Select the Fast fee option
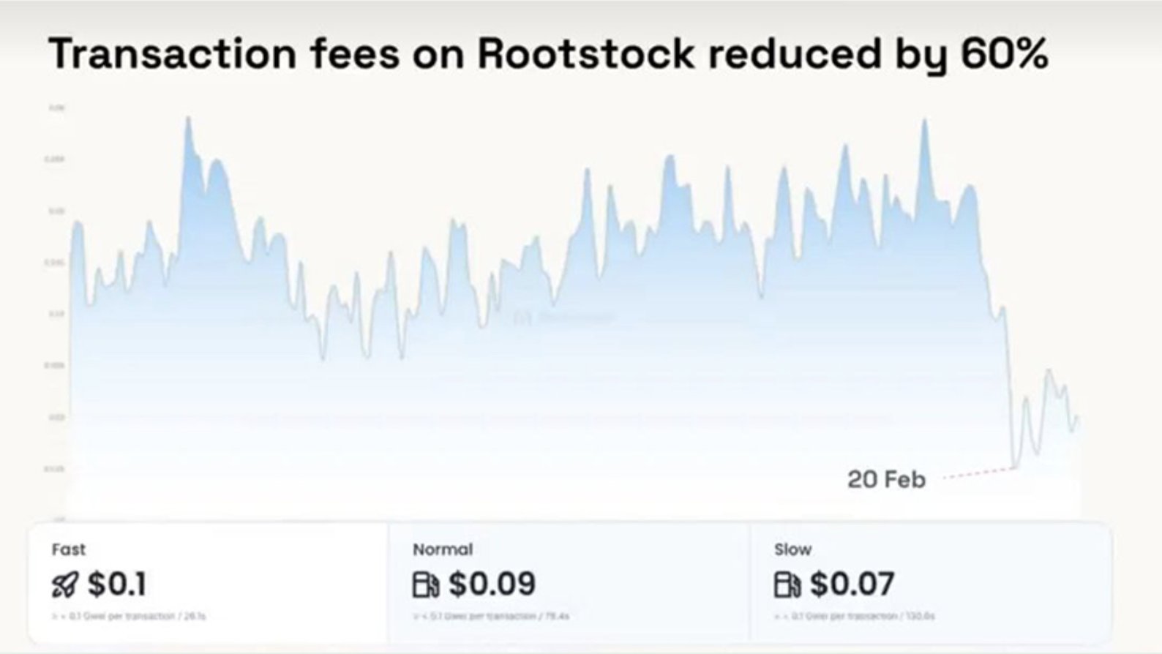The width and height of the screenshot is (1162, 654). point(208,583)
